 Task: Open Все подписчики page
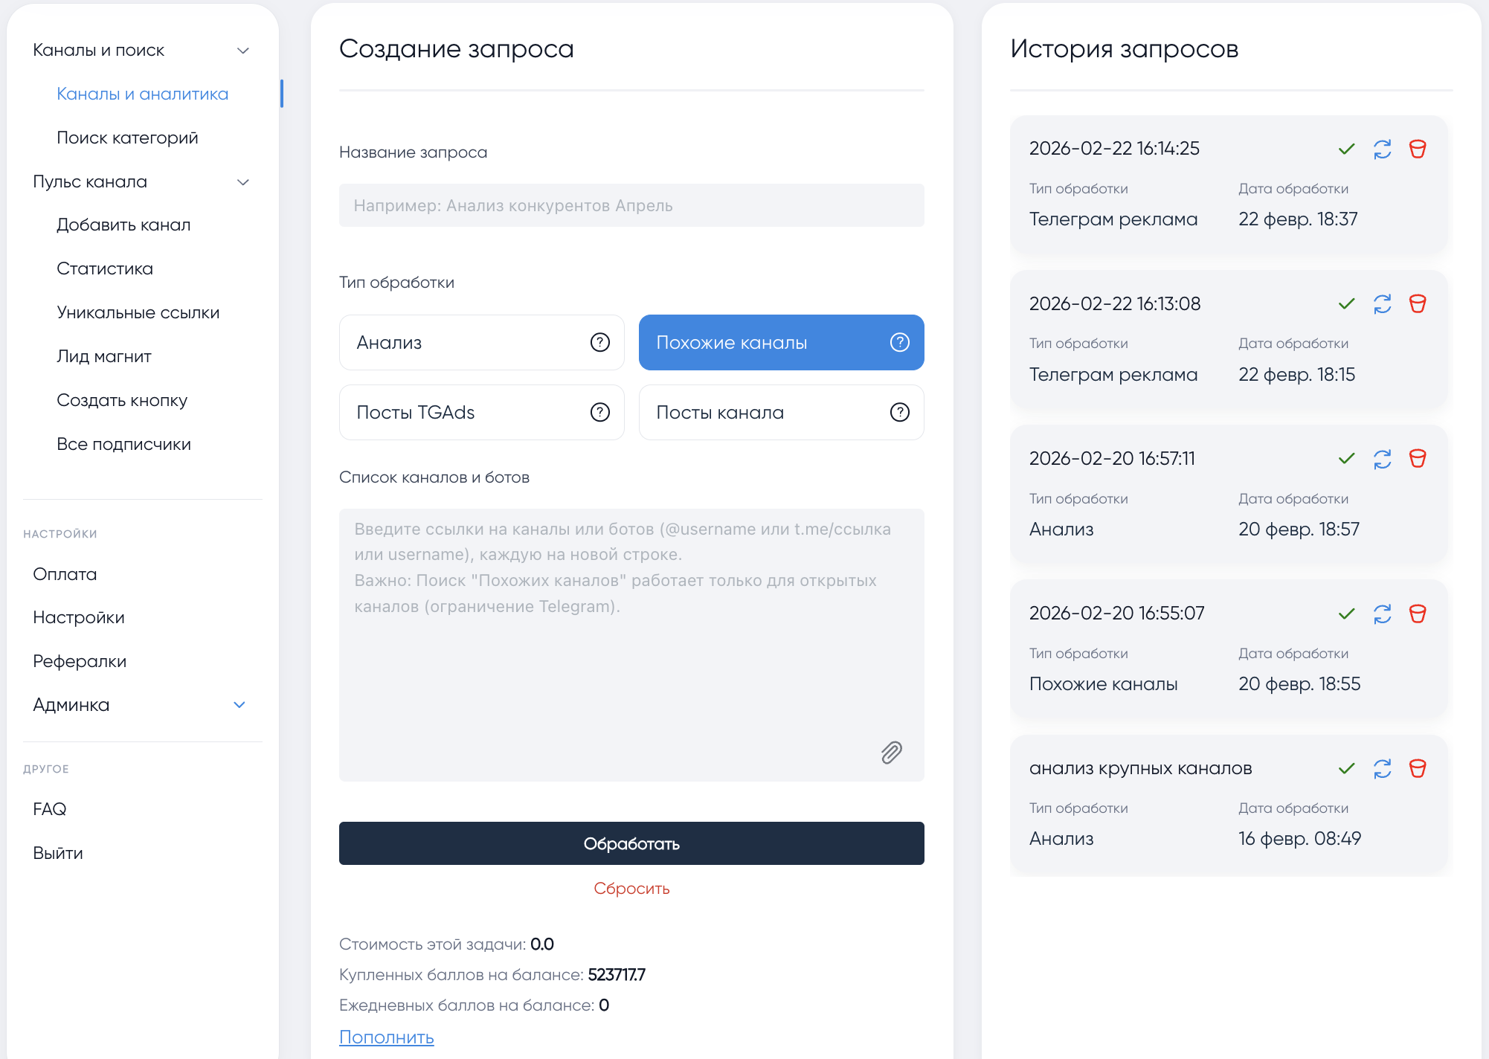pos(123,444)
